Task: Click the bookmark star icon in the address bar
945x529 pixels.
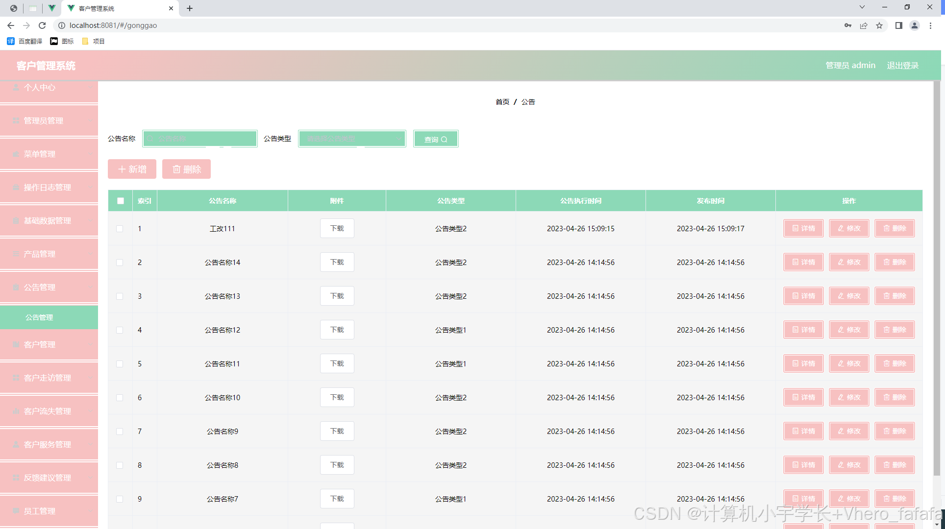Action: (x=879, y=25)
